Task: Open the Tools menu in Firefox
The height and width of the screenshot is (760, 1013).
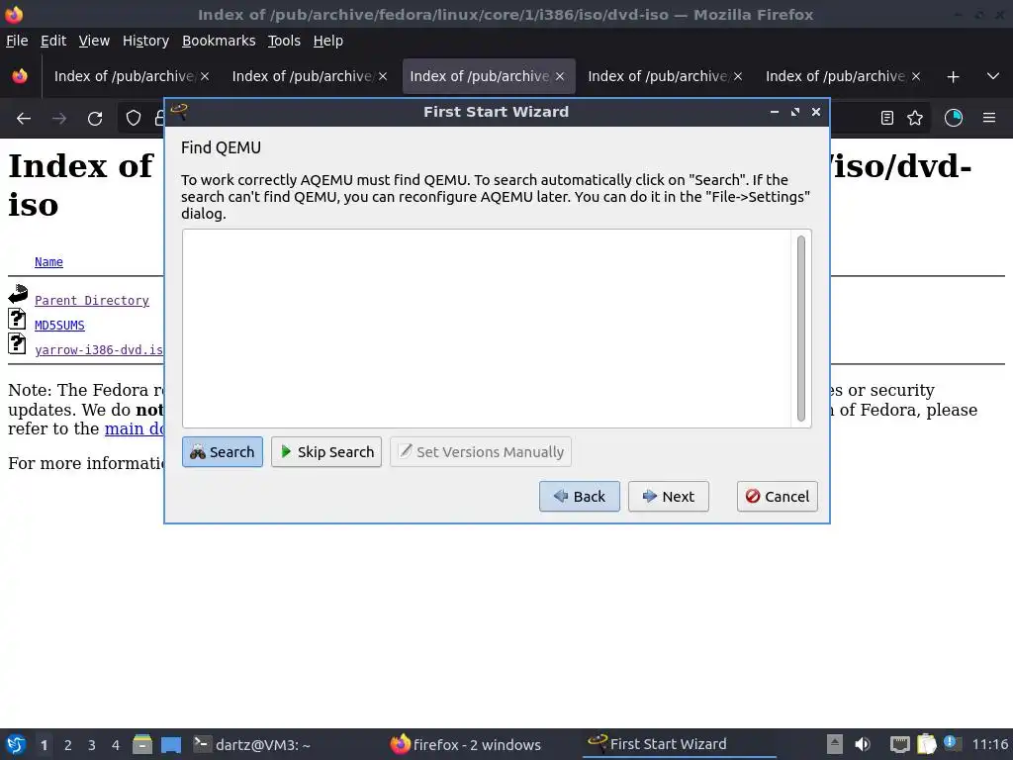Action: 284,41
